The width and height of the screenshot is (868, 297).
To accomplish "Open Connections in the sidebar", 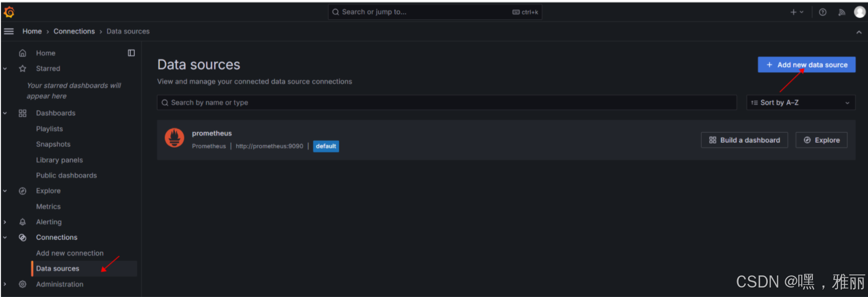I will point(57,237).
